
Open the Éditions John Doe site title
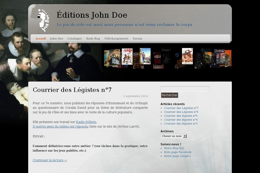[92, 15]
